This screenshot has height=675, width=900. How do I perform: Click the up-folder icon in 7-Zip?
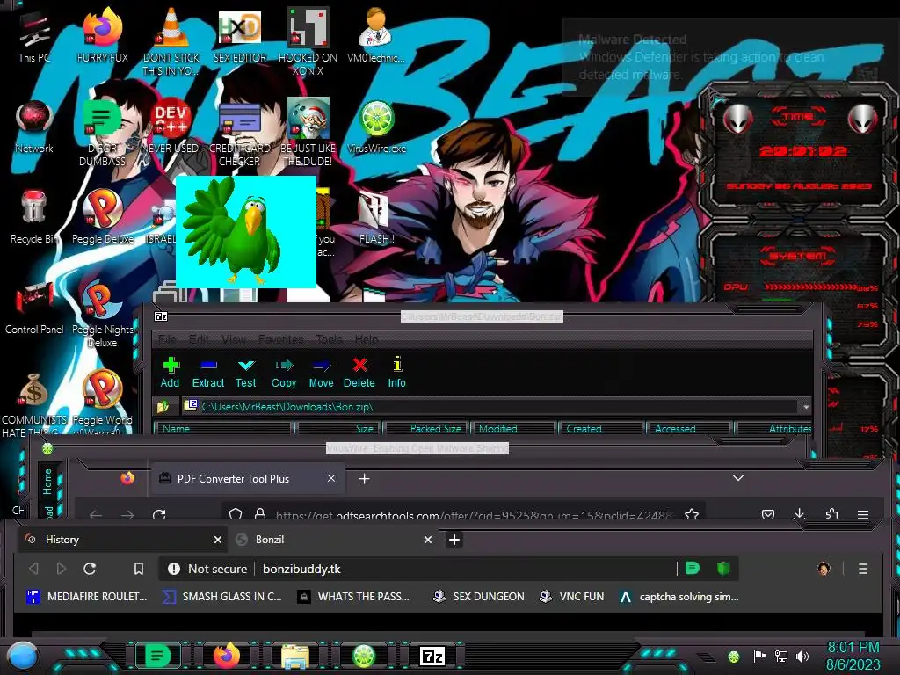coord(163,407)
